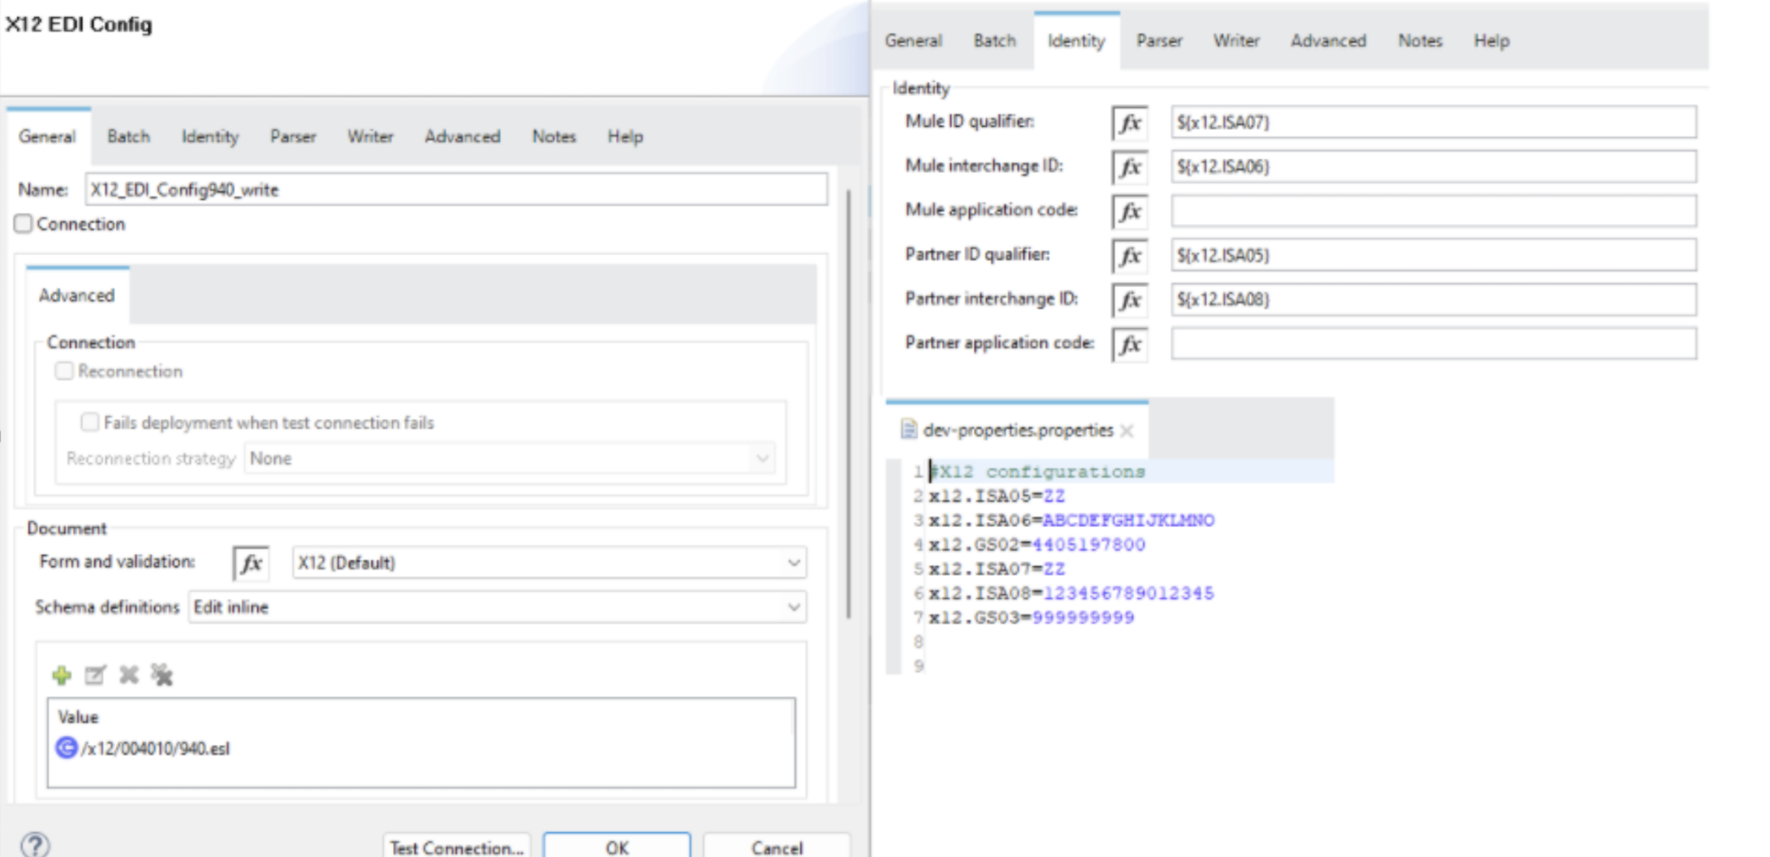Click the fx button for Mule application code

point(1129,212)
